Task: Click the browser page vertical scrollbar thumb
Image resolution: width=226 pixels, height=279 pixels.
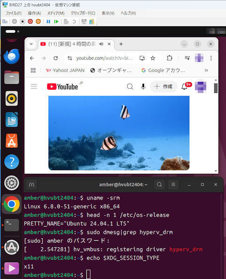Action: pos(216,88)
